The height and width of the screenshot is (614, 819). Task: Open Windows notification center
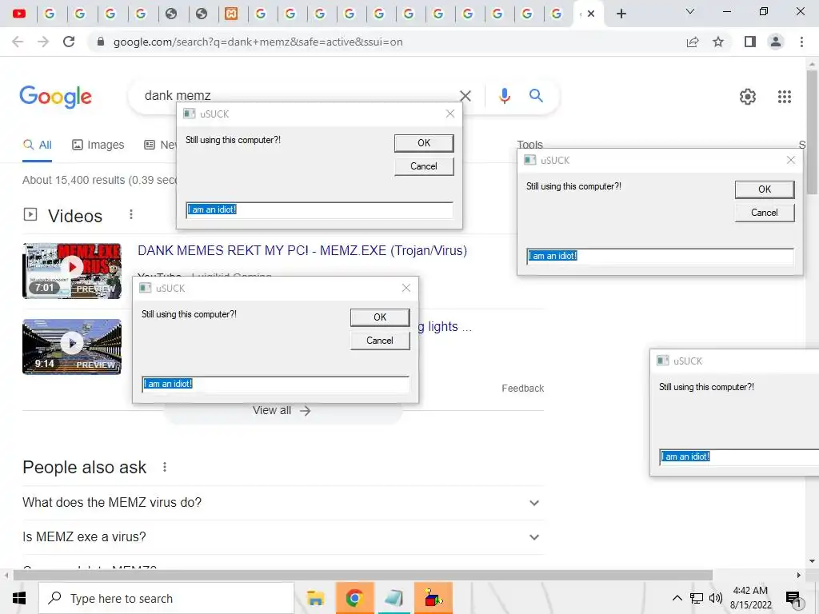coord(794,599)
